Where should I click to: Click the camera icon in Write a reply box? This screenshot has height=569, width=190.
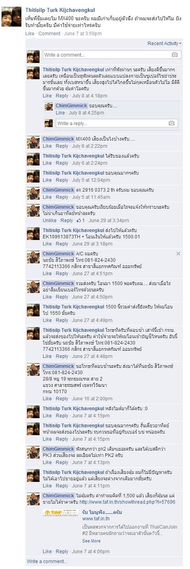click(x=171, y=124)
